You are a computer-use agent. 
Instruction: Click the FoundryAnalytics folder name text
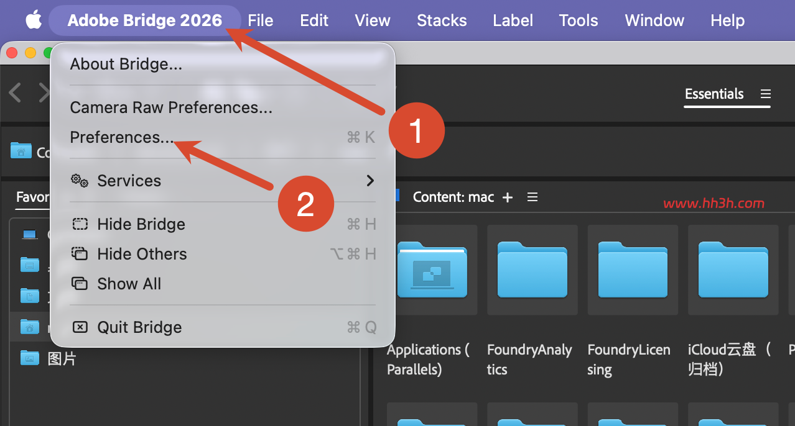click(x=529, y=360)
